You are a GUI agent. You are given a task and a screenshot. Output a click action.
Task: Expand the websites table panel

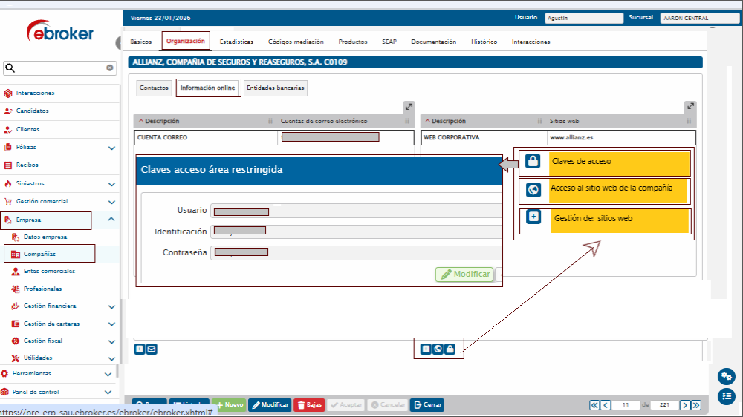[690, 107]
